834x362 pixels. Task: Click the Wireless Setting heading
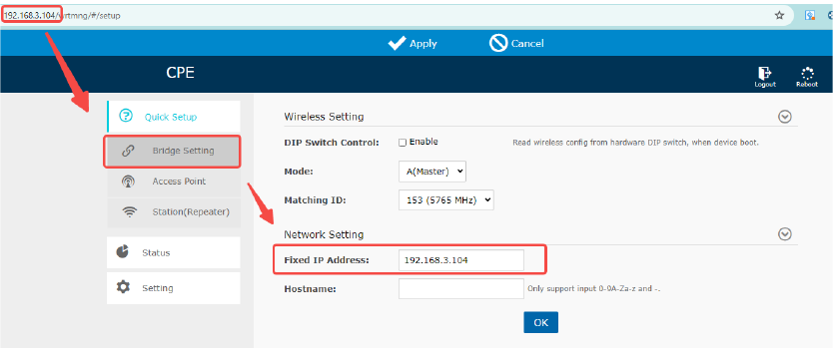[x=324, y=117]
